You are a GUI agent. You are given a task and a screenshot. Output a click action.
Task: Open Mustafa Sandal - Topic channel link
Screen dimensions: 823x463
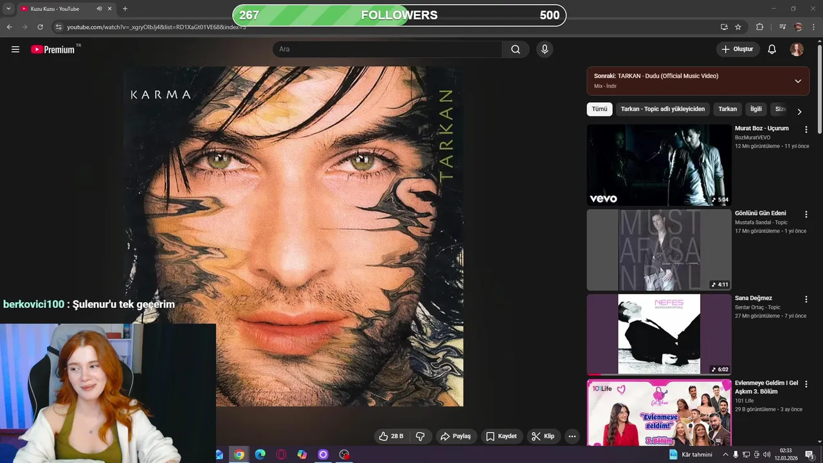(x=761, y=222)
